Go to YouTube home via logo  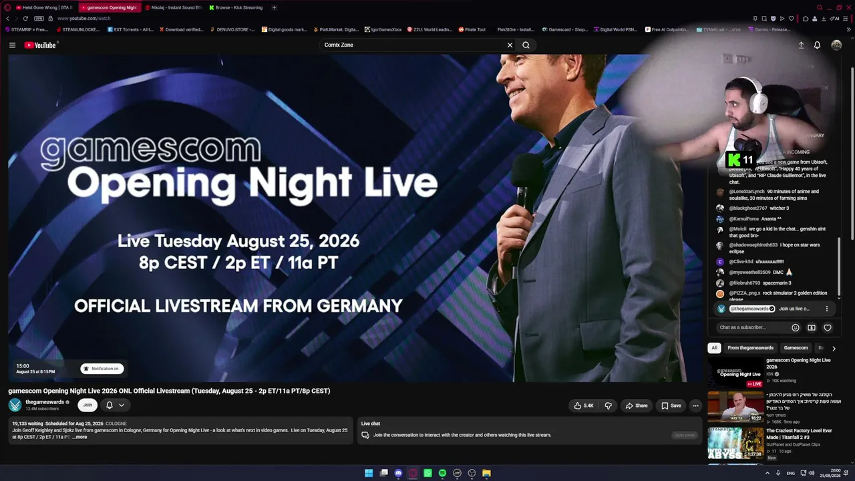[x=41, y=45]
